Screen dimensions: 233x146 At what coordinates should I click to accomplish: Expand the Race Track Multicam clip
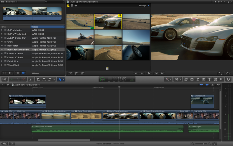[2, 49]
